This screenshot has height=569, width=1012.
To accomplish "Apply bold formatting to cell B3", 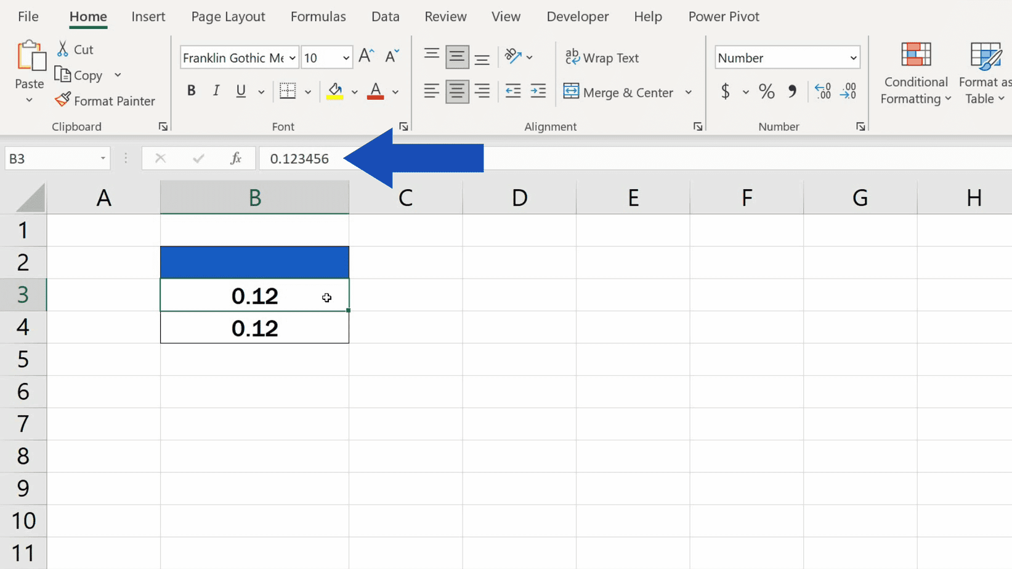I will [191, 91].
